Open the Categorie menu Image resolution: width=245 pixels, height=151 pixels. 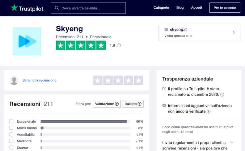[161, 7]
